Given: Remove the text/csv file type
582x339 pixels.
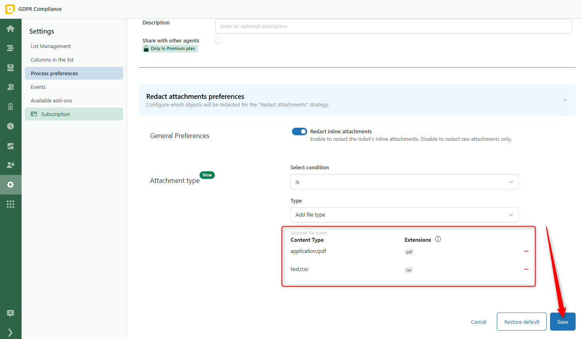Looking at the screenshot, I should pyautogui.click(x=526, y=269).
